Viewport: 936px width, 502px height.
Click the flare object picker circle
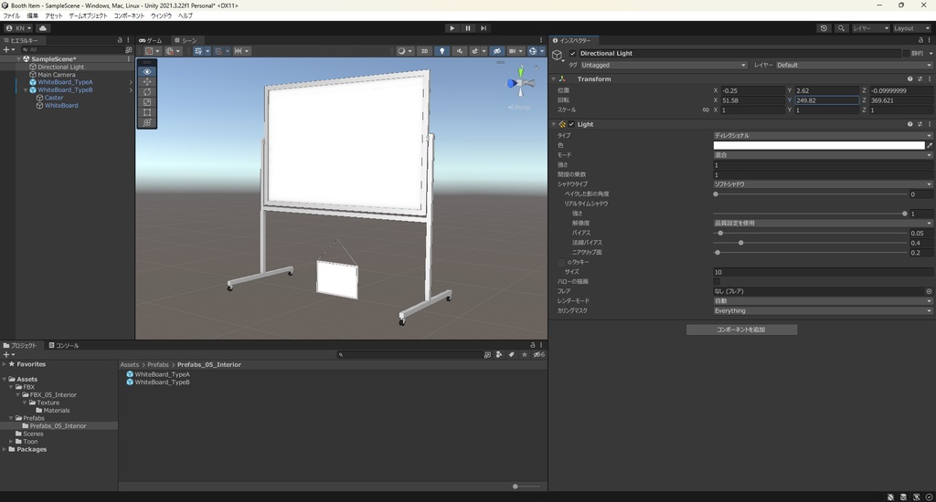(929, 291)
